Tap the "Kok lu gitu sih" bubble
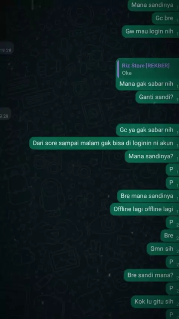The image size is (179, 319). [x=155, y=301]
